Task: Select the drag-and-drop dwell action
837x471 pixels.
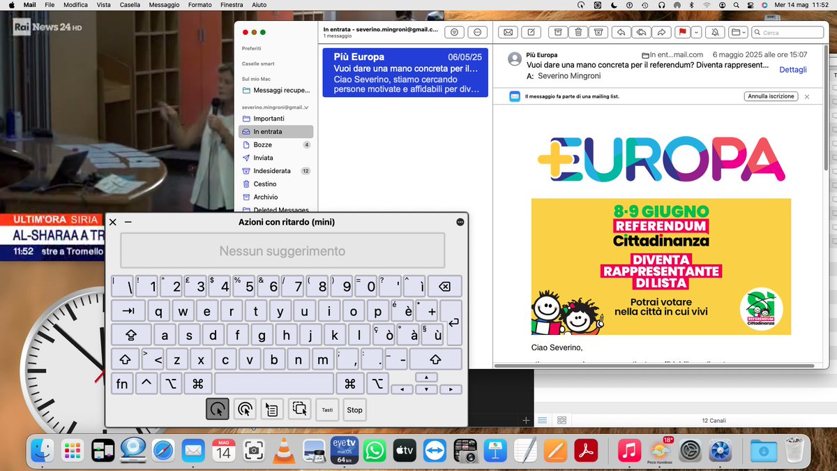Action: coord(300,410)
